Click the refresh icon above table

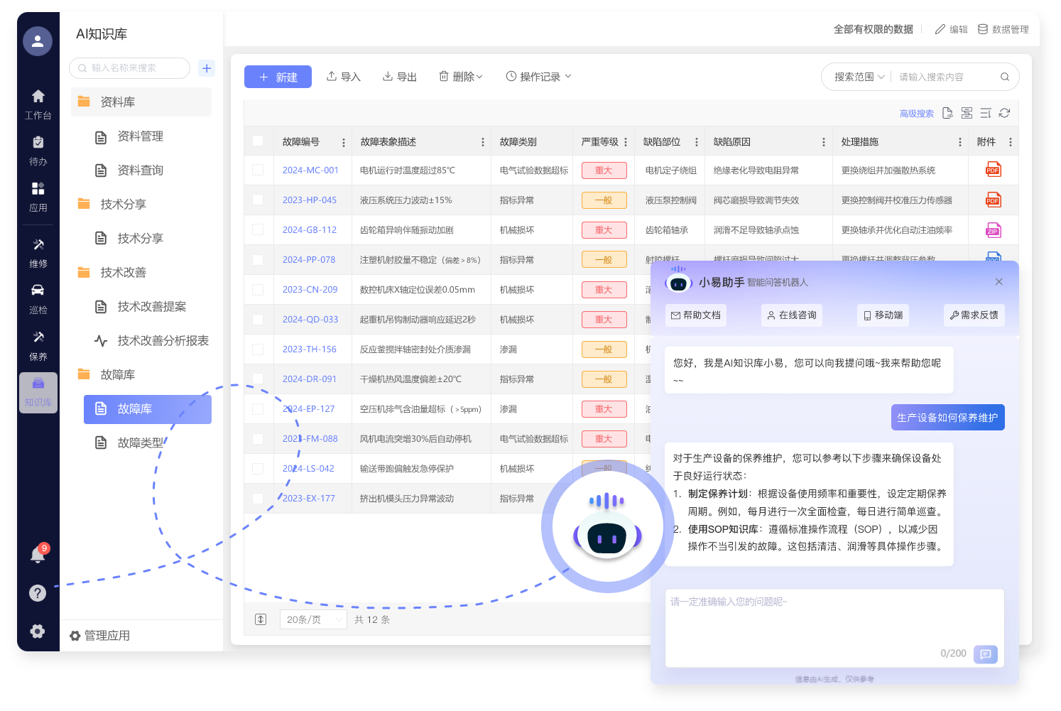coord(1004,113)
